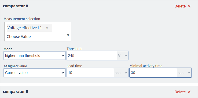
Task: Click the red X icon for comparator A
Action: tap(189, 6)
